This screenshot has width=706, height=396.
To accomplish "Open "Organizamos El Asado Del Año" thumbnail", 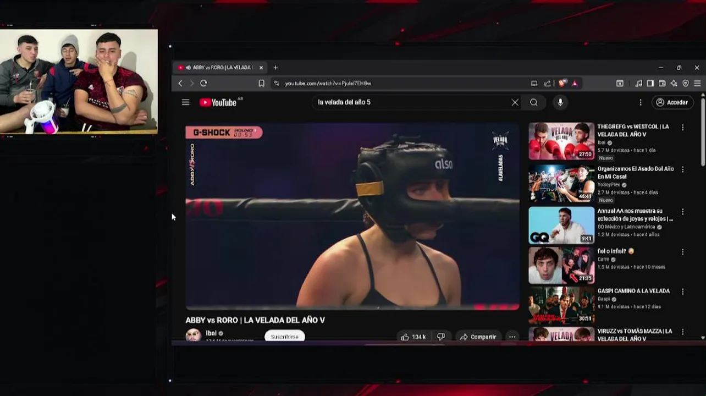I will 561,183.
